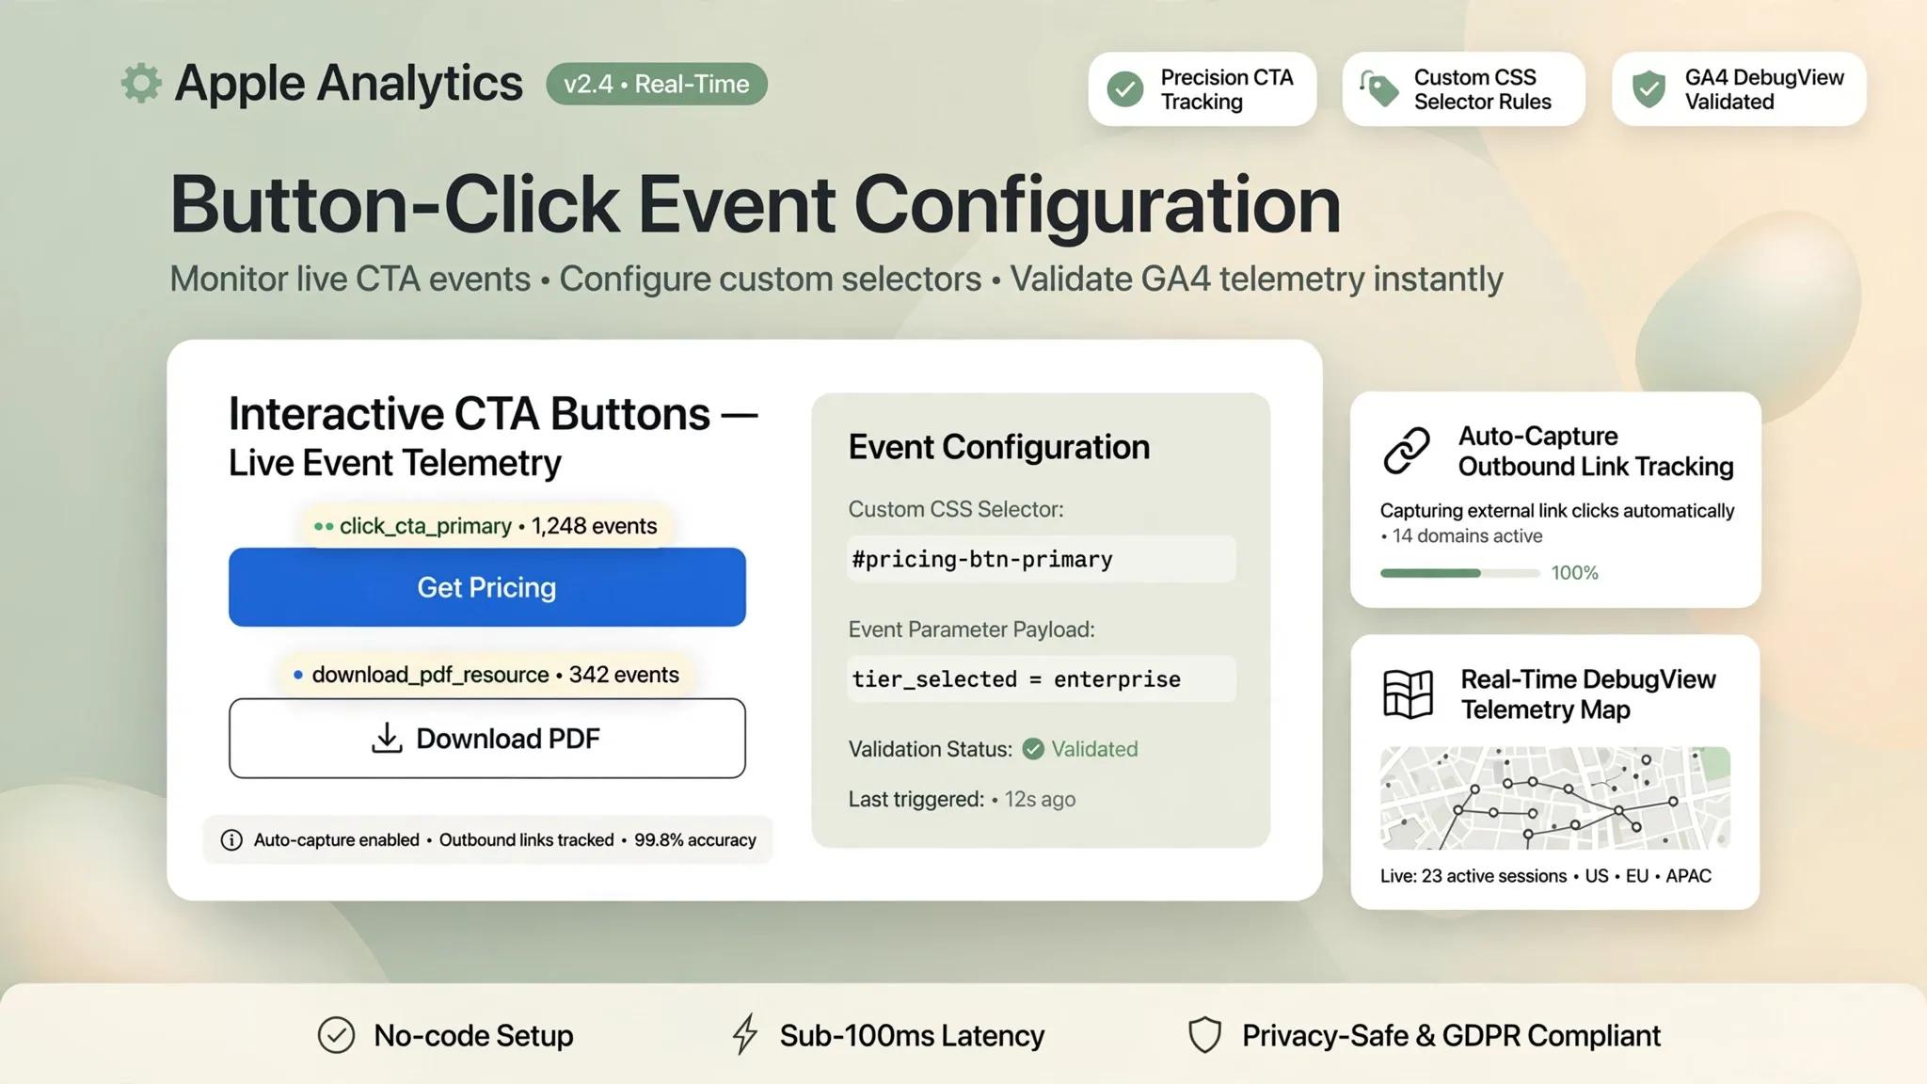Click the gear logo beside Apple Analytics
This screenshot has height=1084, width=1927.
(x=141, y=83)
